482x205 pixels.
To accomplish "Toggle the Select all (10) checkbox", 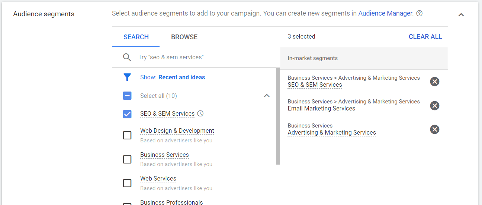I will pyautogui.click(x=127, y=96).
